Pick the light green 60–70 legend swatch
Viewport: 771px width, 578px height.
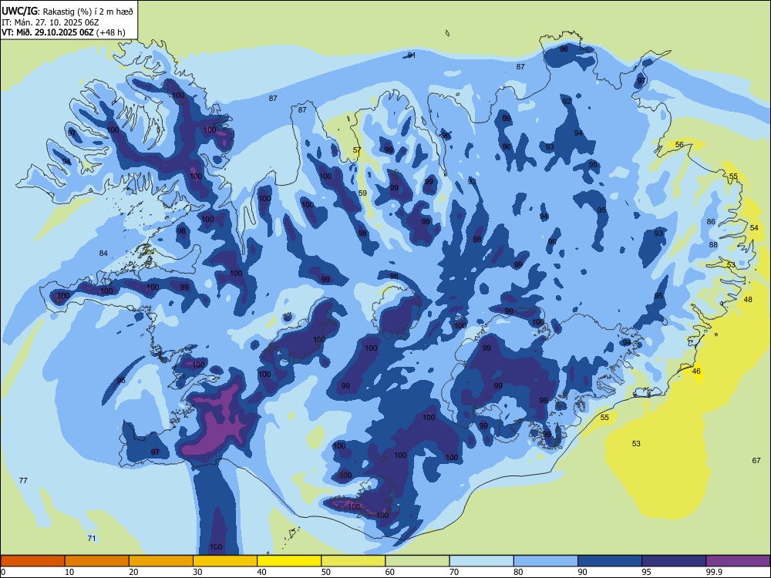(x=417, y=561)
